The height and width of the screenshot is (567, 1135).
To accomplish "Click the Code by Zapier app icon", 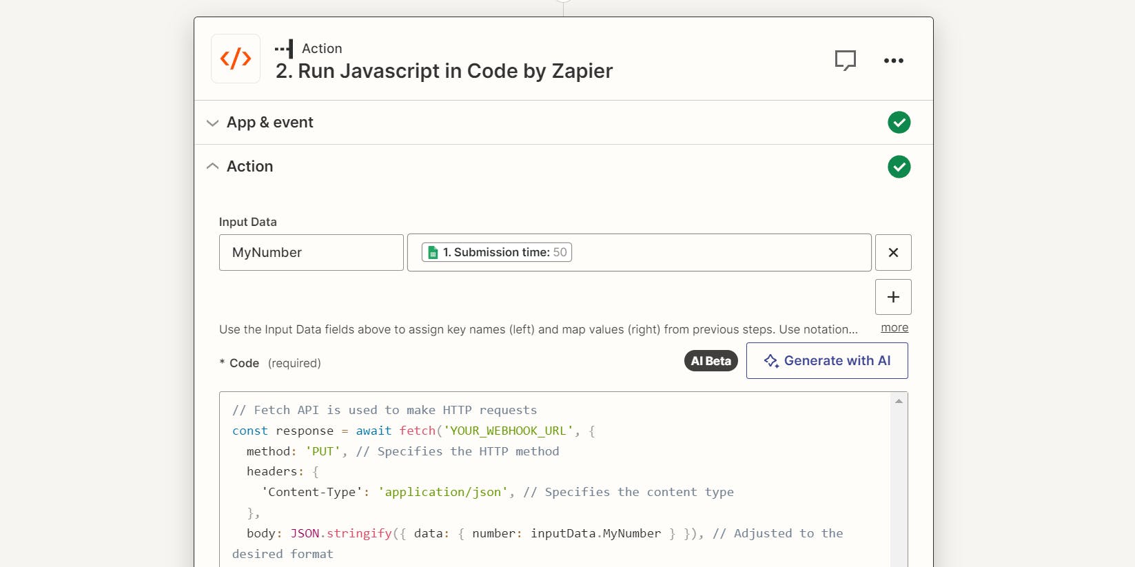I will tap(236, 59).
